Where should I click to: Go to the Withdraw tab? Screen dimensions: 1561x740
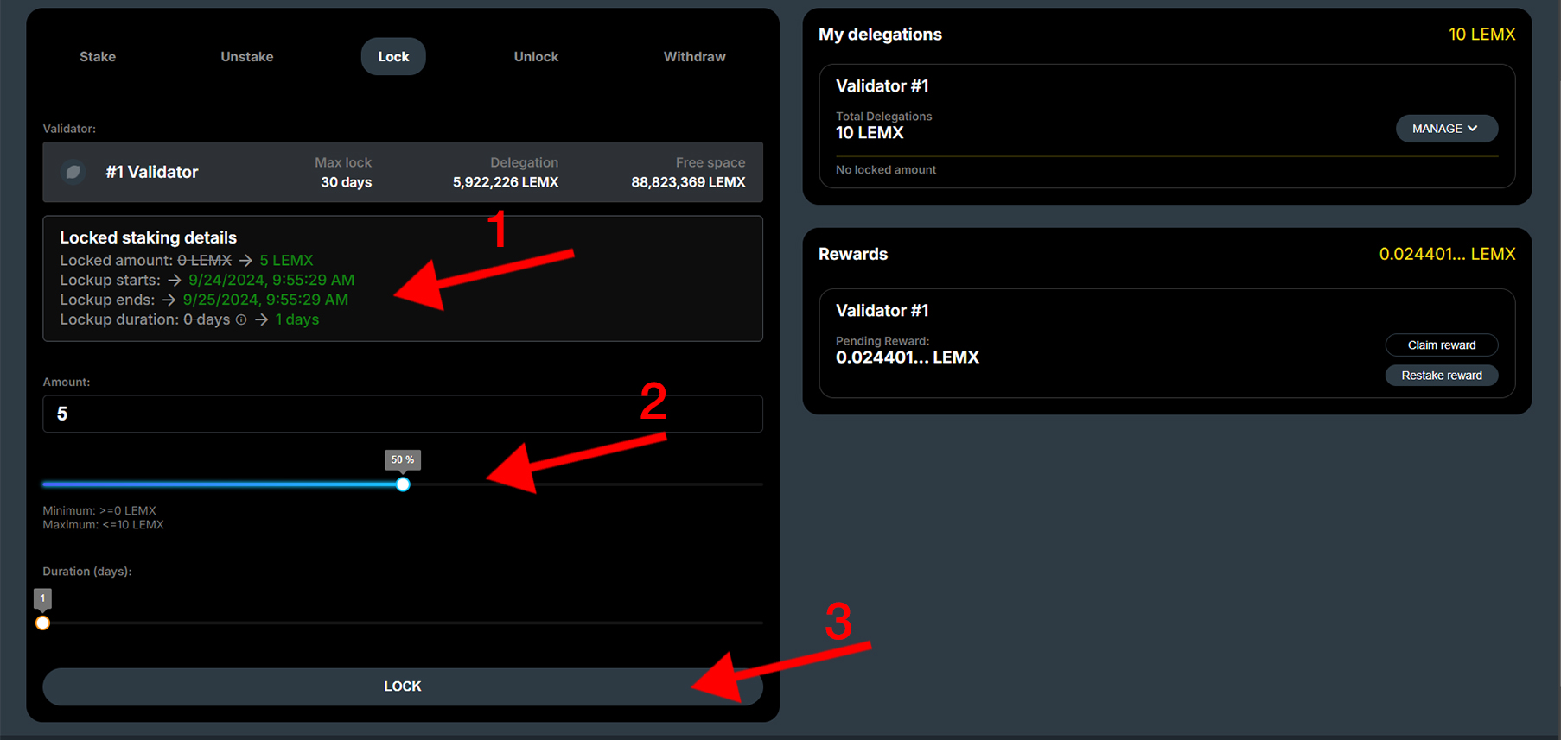point(694,57)
